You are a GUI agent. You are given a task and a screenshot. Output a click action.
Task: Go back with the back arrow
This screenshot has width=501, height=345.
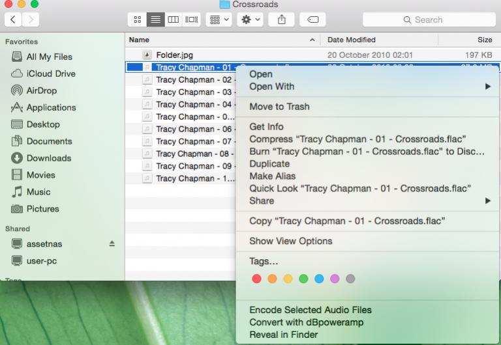(13, 20)
